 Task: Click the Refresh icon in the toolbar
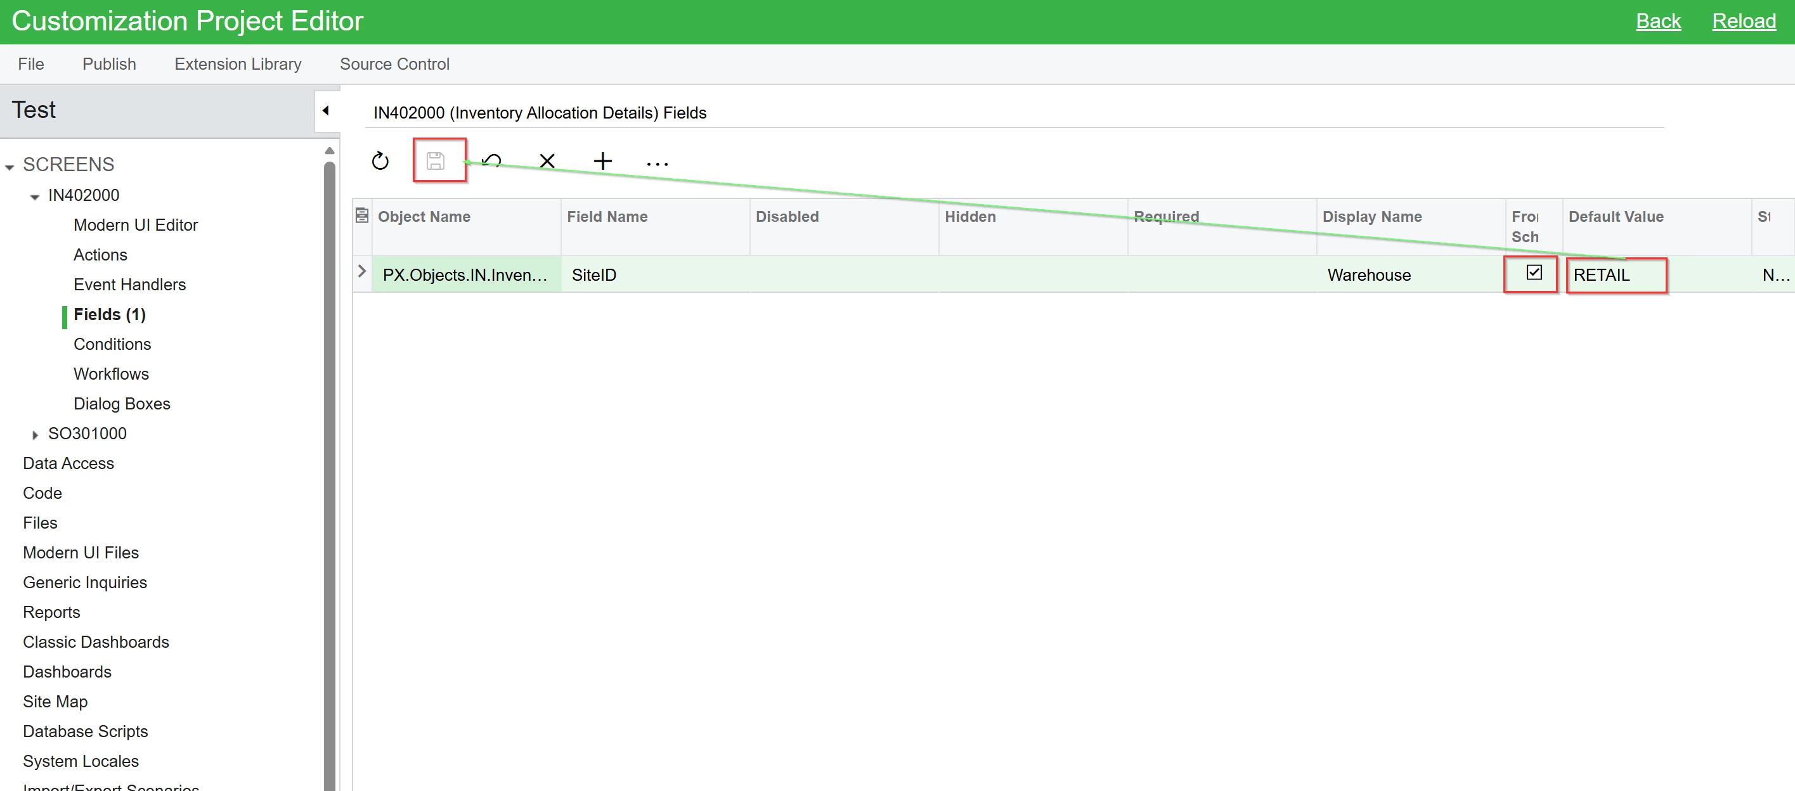pos(380,162)
